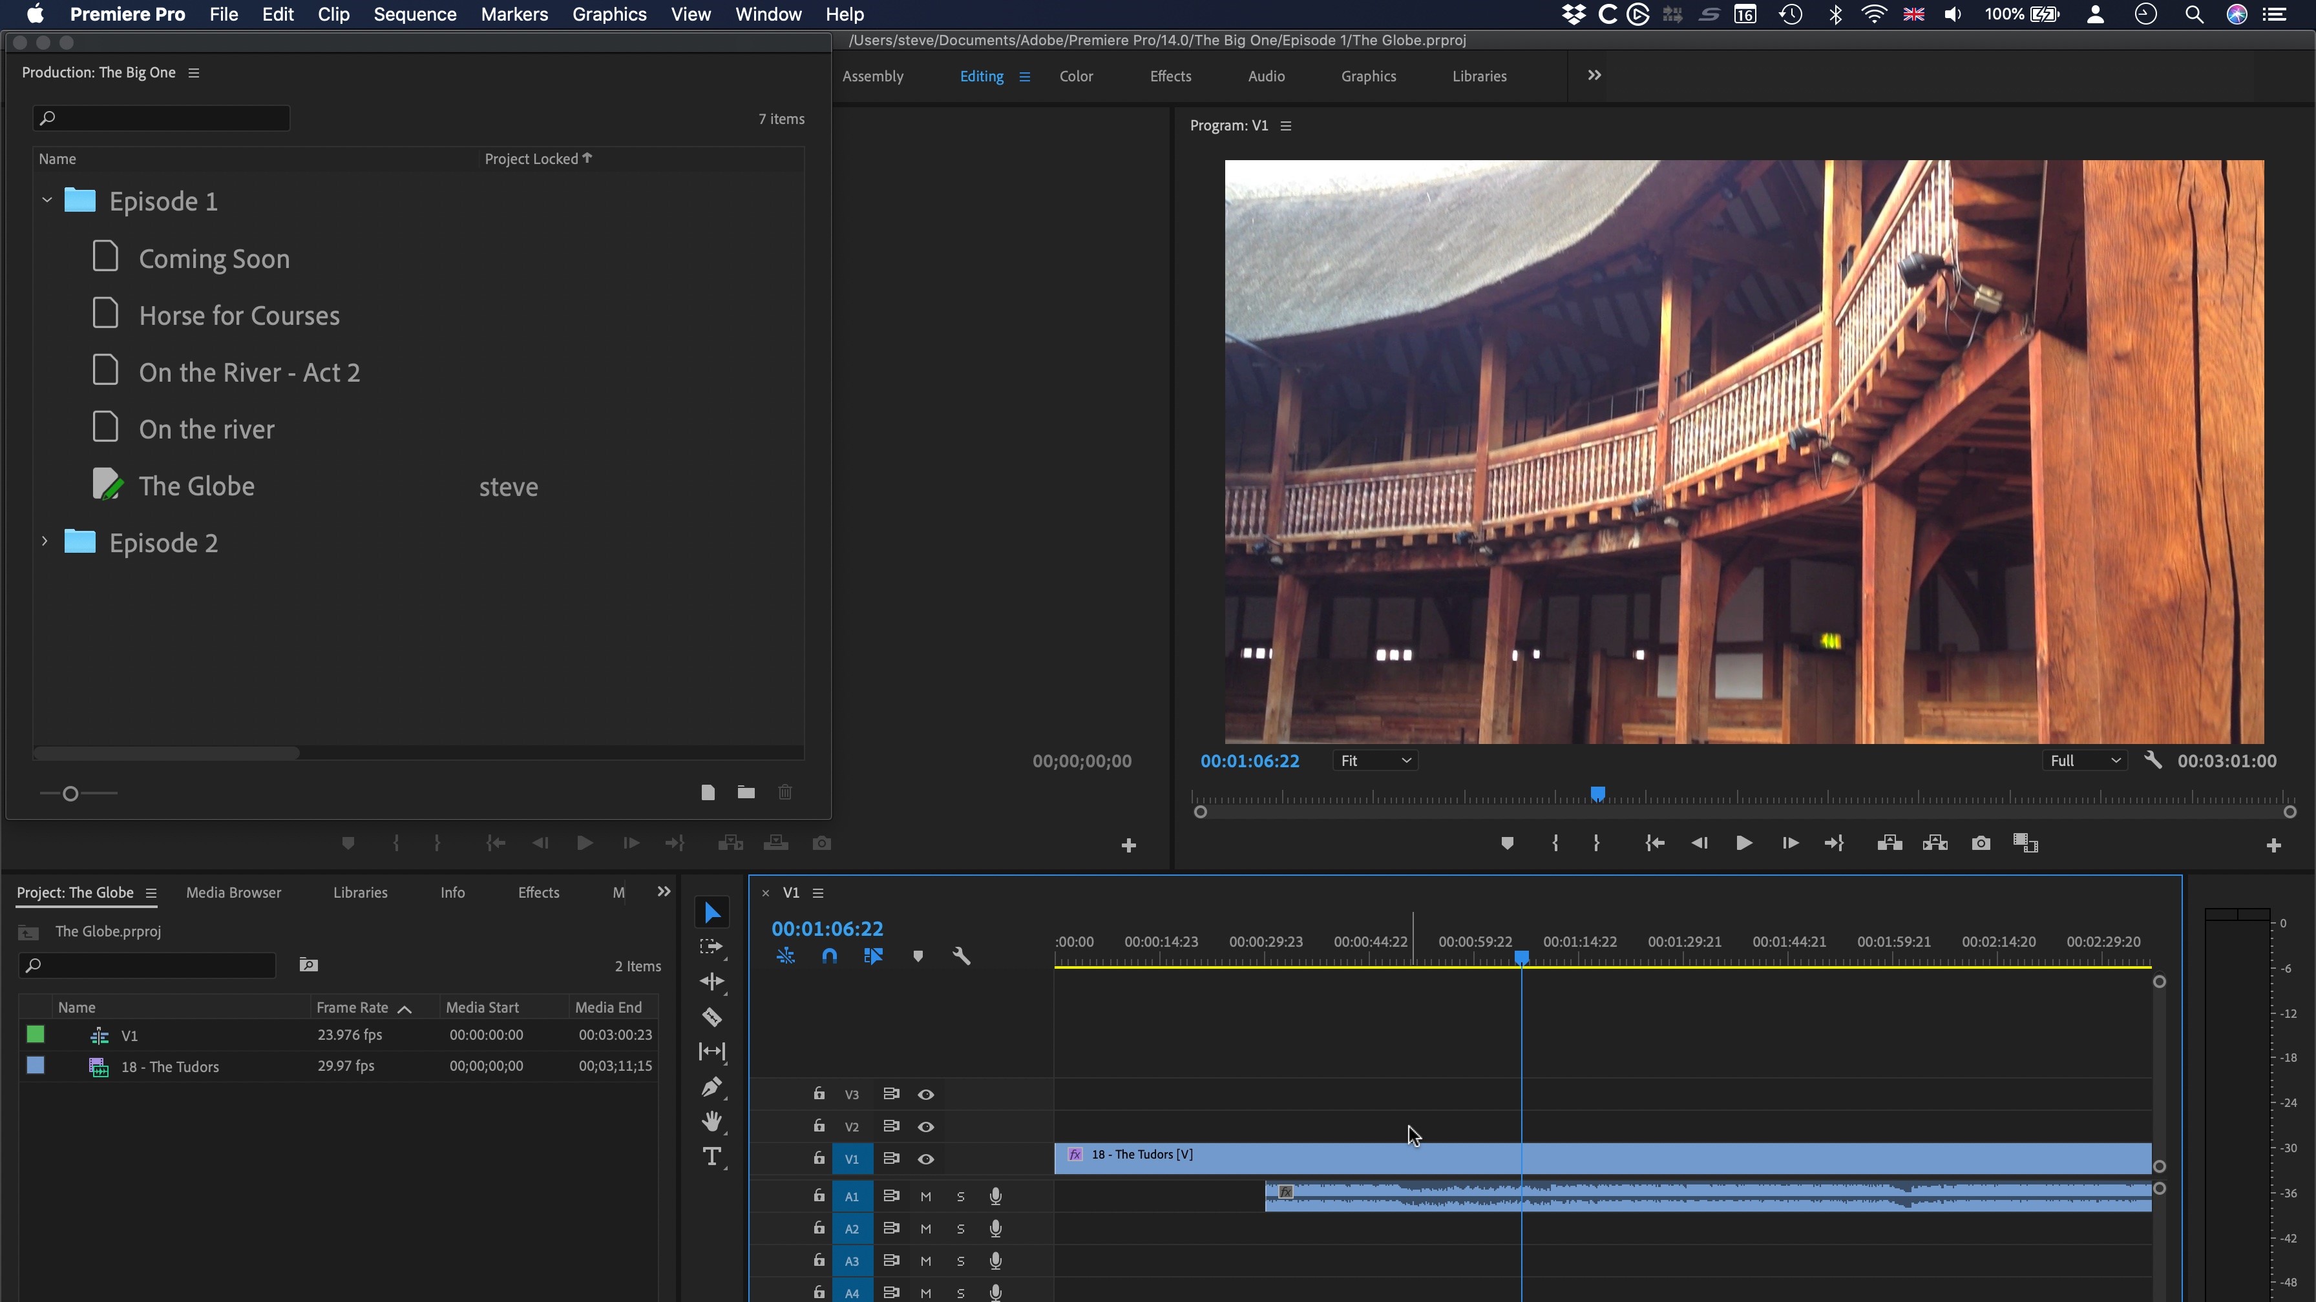Expand the Episode 2 folder

(x=44, y=542)
